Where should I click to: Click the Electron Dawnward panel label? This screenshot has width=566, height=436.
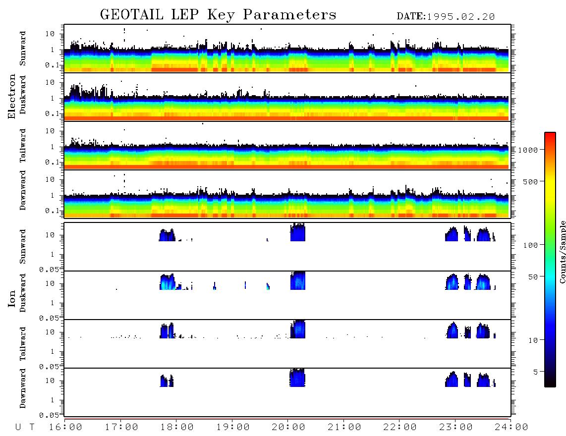click(x=23, y=190)
